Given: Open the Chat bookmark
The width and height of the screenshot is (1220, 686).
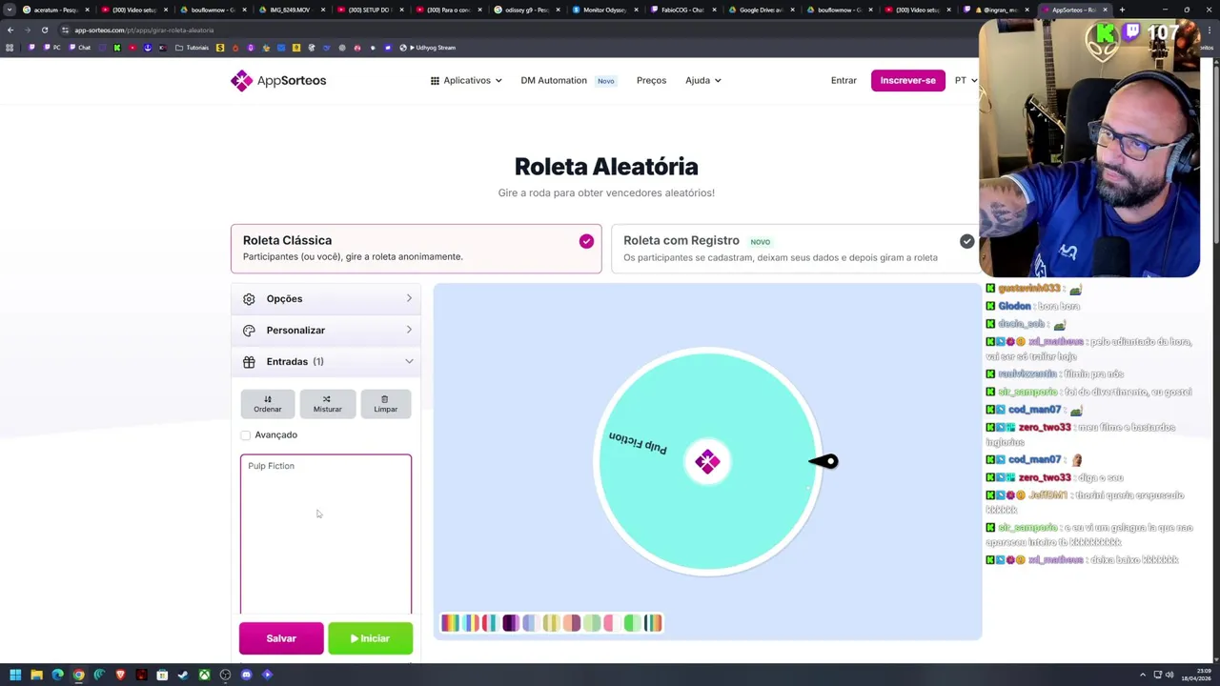Looking at the screenshot, I should [80, 48].
